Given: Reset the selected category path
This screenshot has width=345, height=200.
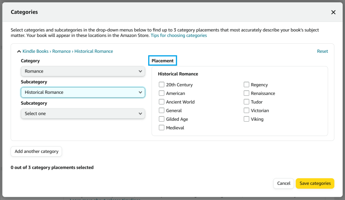Looking at the screenshot, I should click(x=322, y=51).
